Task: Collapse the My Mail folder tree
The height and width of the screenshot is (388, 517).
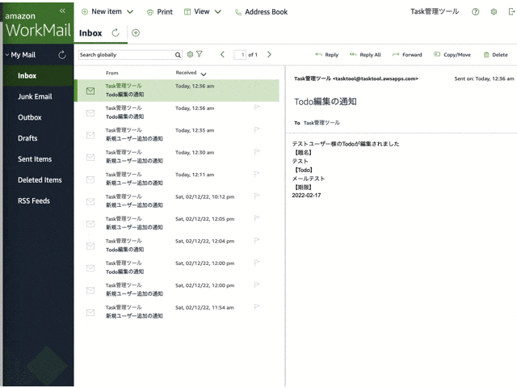Action: [x=7, y=55]
